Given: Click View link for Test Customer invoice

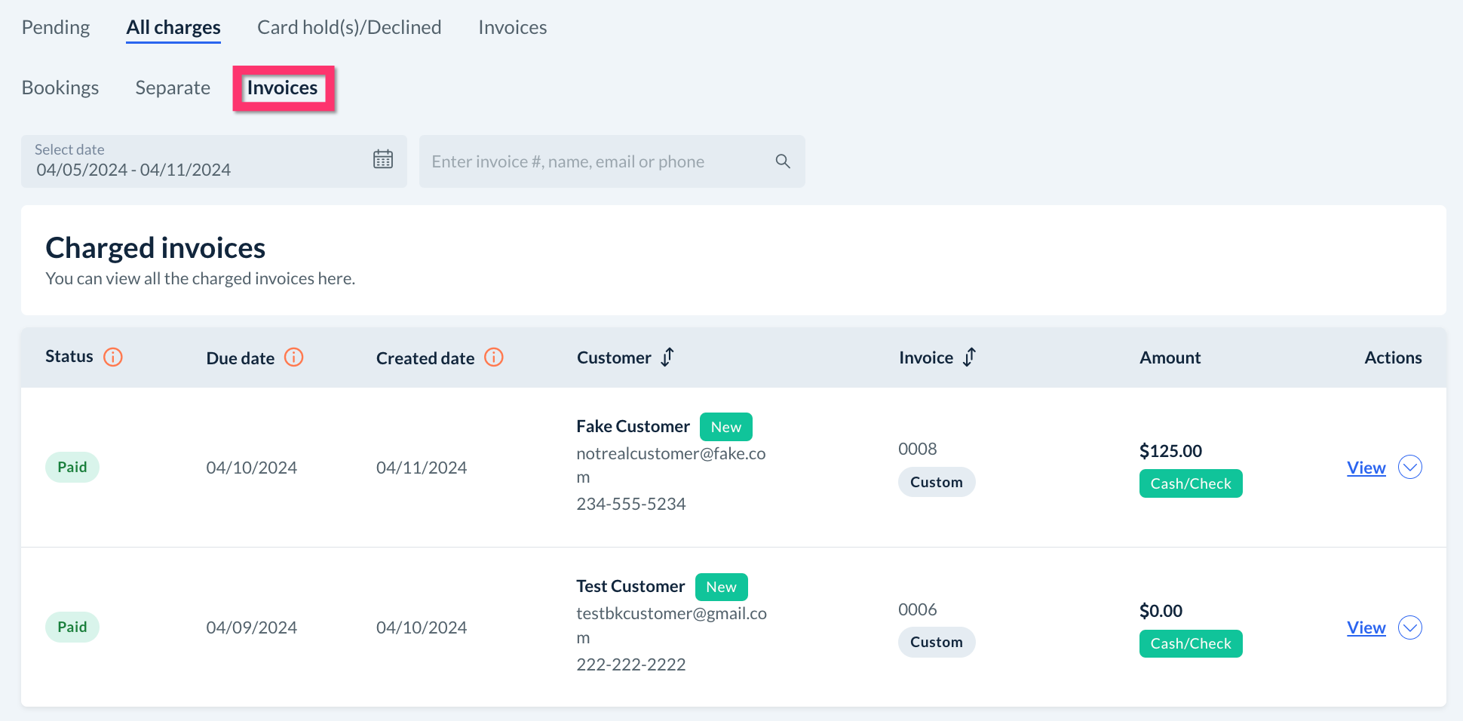Looking at the screenshot, I should click(x=1366, y=627).
